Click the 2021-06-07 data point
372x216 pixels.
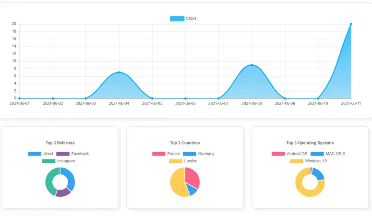click(x=218, y=98)
